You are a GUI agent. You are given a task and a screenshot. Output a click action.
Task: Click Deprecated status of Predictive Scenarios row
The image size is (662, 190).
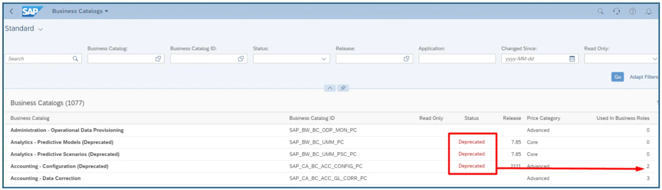(471, 154)
